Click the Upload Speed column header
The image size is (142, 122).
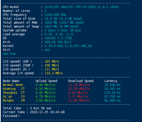(x=46, y=81)
